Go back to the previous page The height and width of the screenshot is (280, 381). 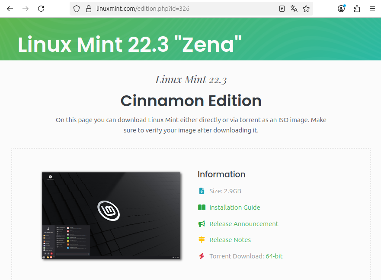coord(10,9)
